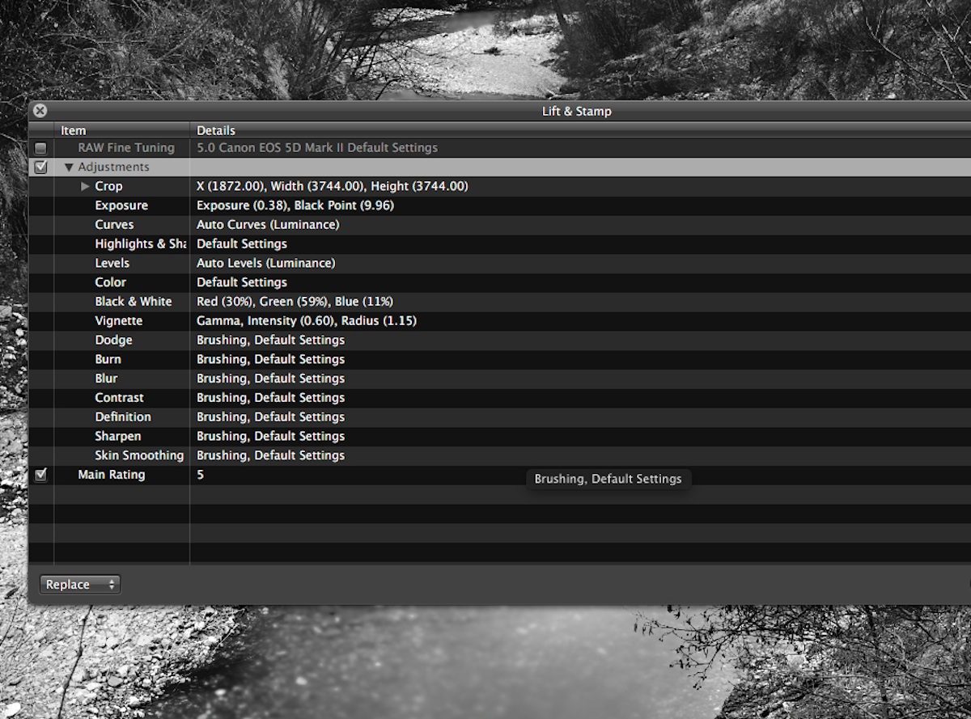Click the Vignette adjustment item
971x719 pixels.
click(x=118, y=321)
